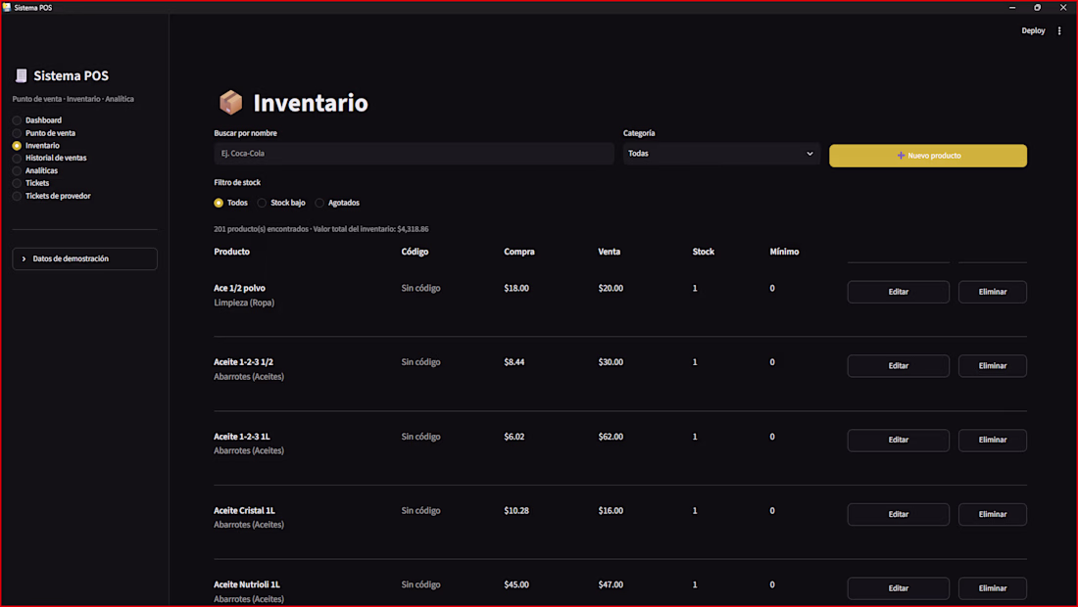1078x607 pixels.
Task: Click the Venta column header
Action: coord(610,252)
